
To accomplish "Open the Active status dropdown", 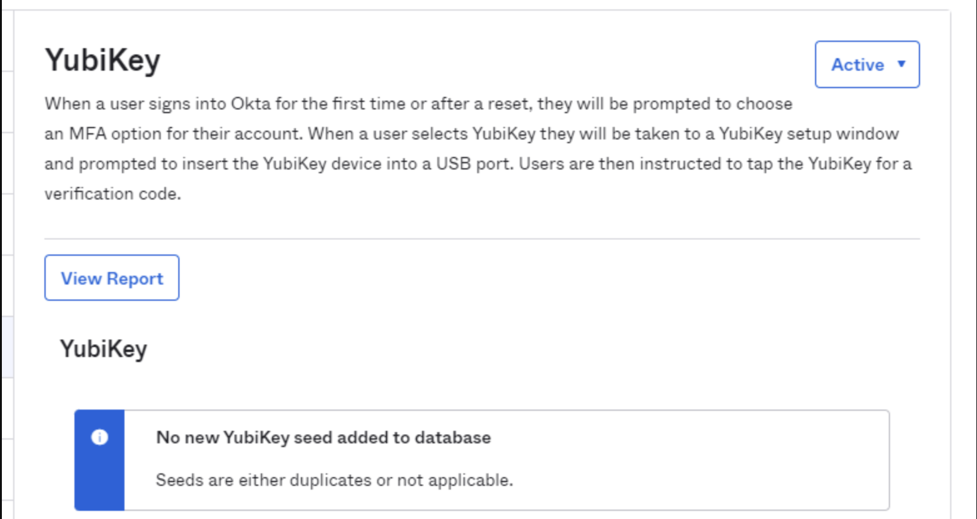I will click(866, 64).
